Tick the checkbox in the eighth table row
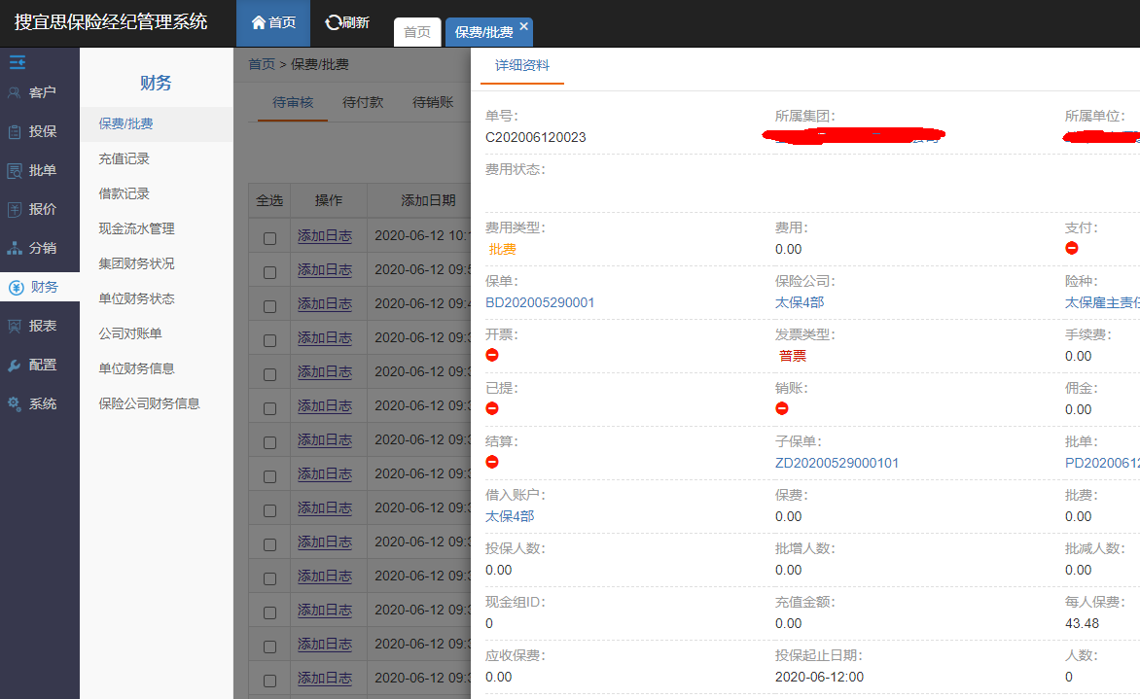 269,476
